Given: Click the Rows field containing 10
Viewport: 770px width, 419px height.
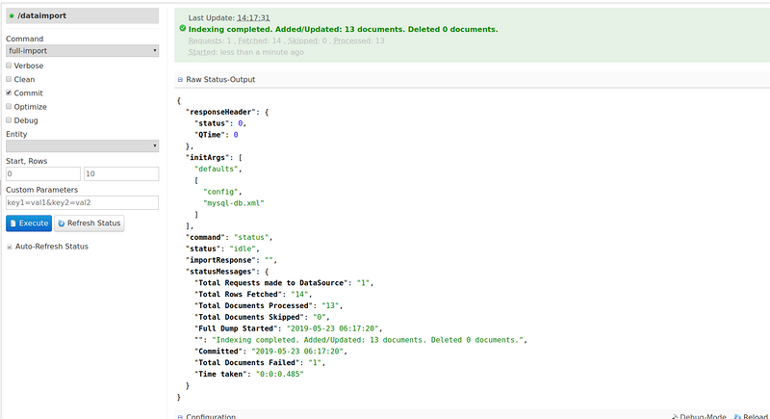Looking at the screenshot, I should (120, 174).
